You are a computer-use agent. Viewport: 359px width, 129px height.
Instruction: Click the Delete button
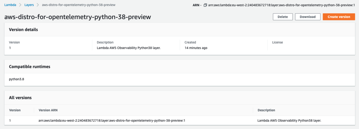[283, 17]
